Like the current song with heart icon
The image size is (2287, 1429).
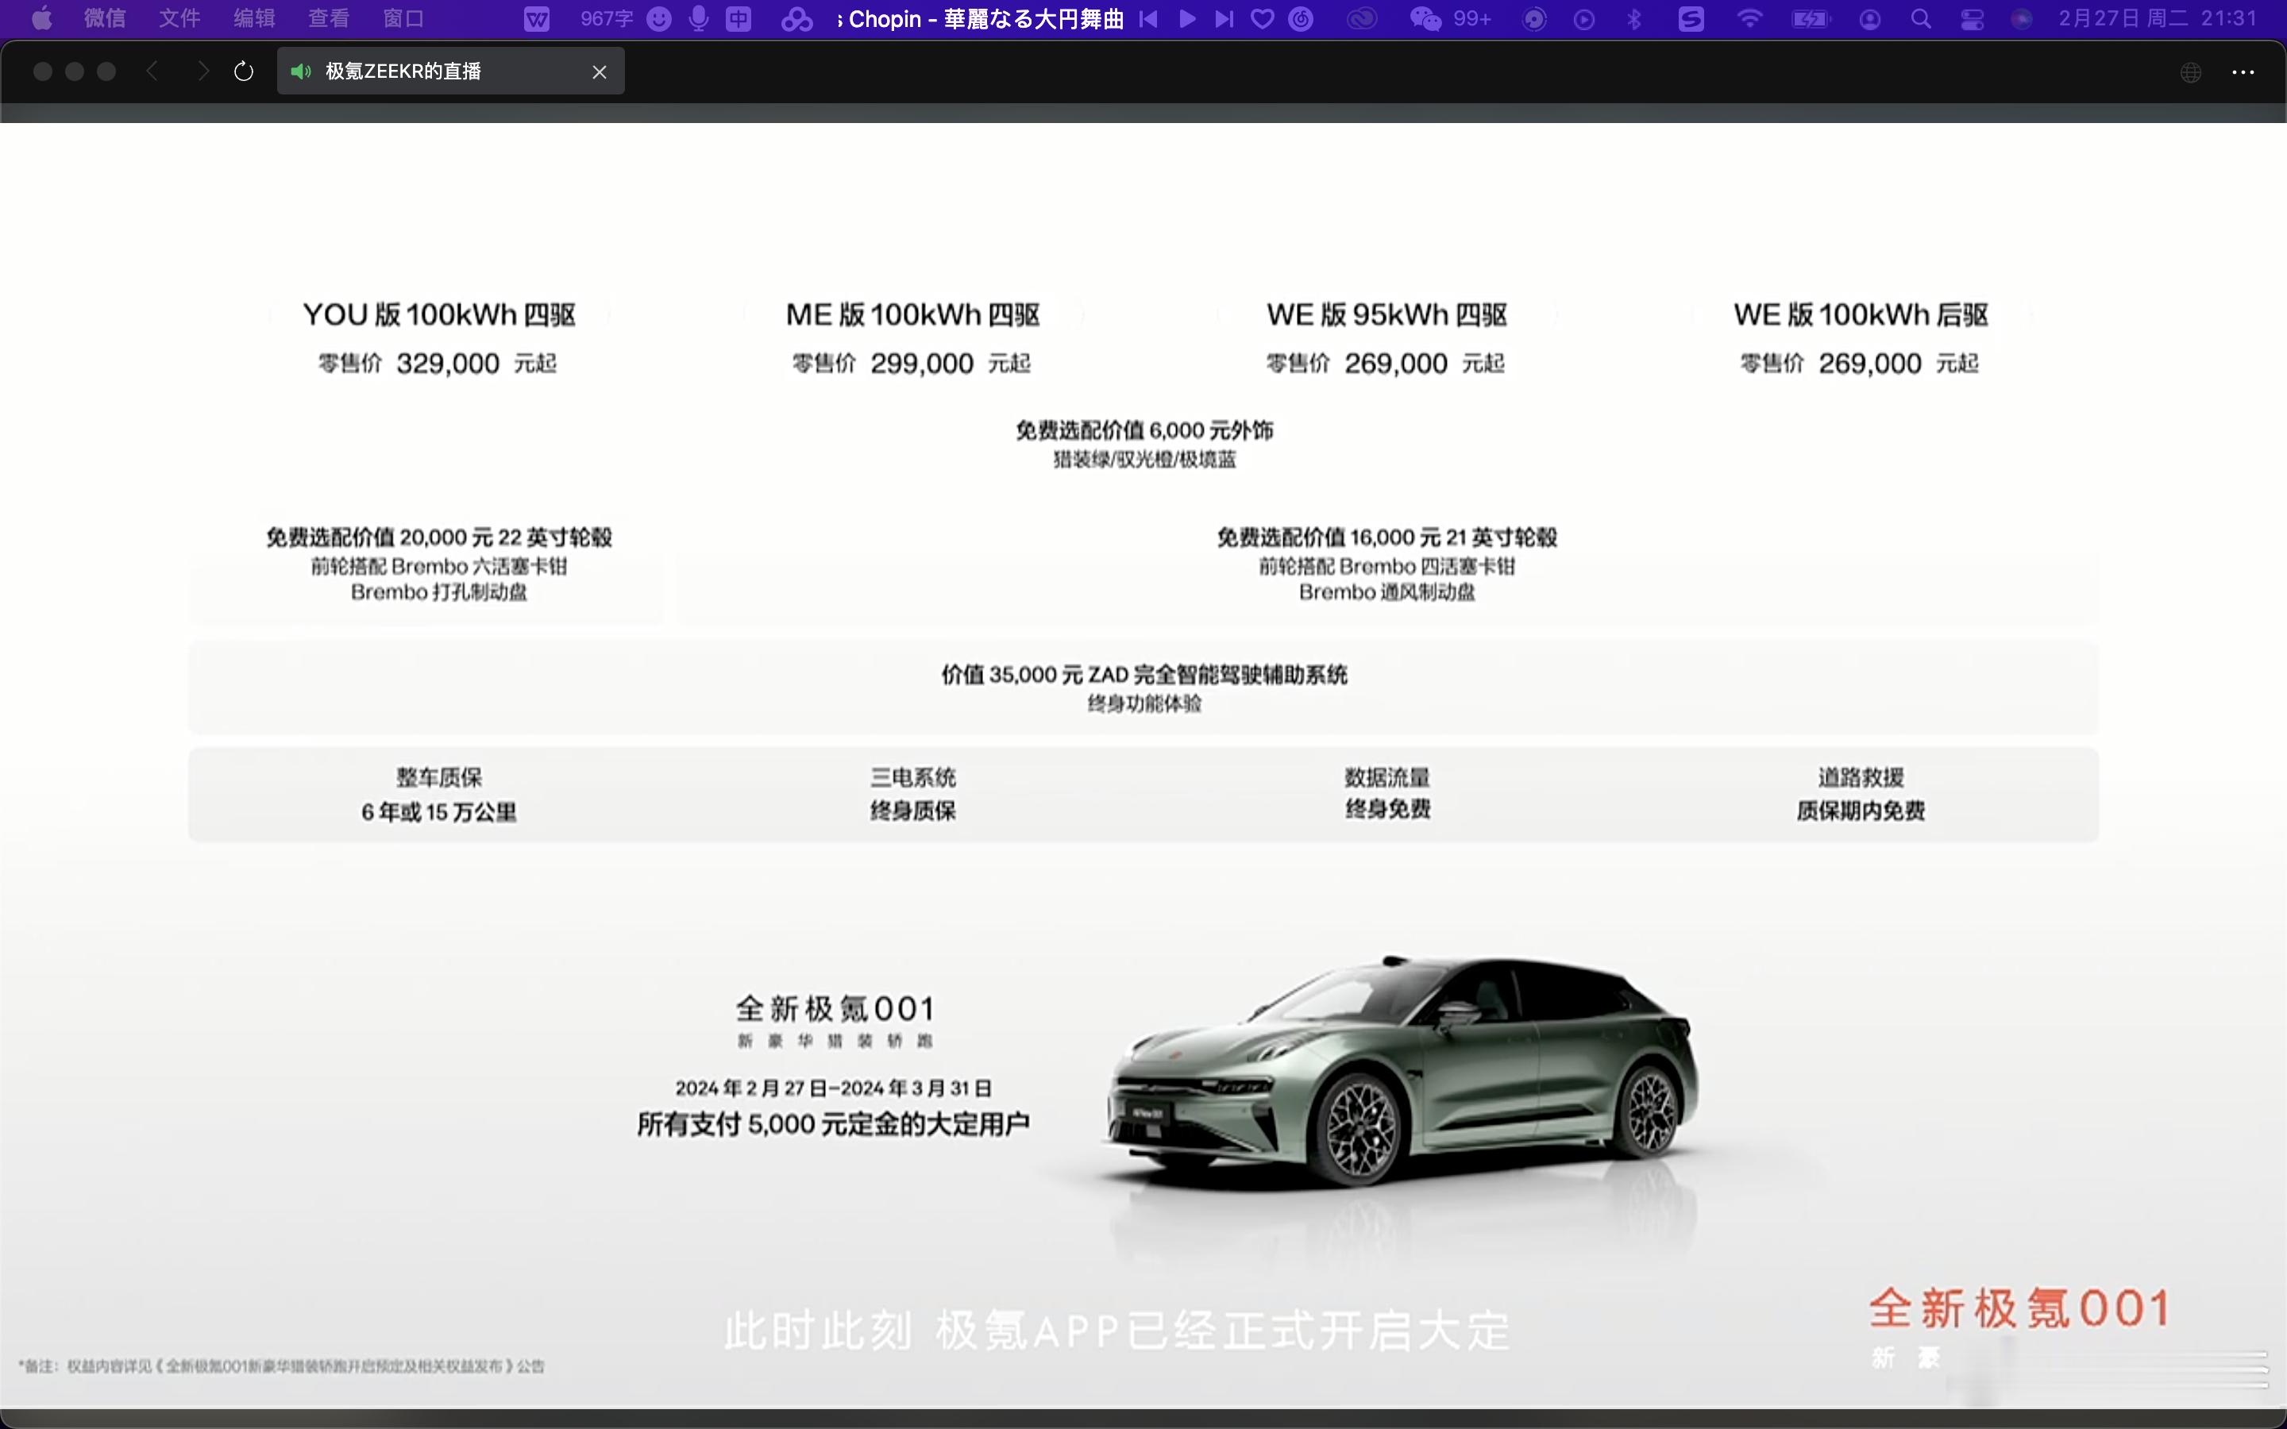1263,19
